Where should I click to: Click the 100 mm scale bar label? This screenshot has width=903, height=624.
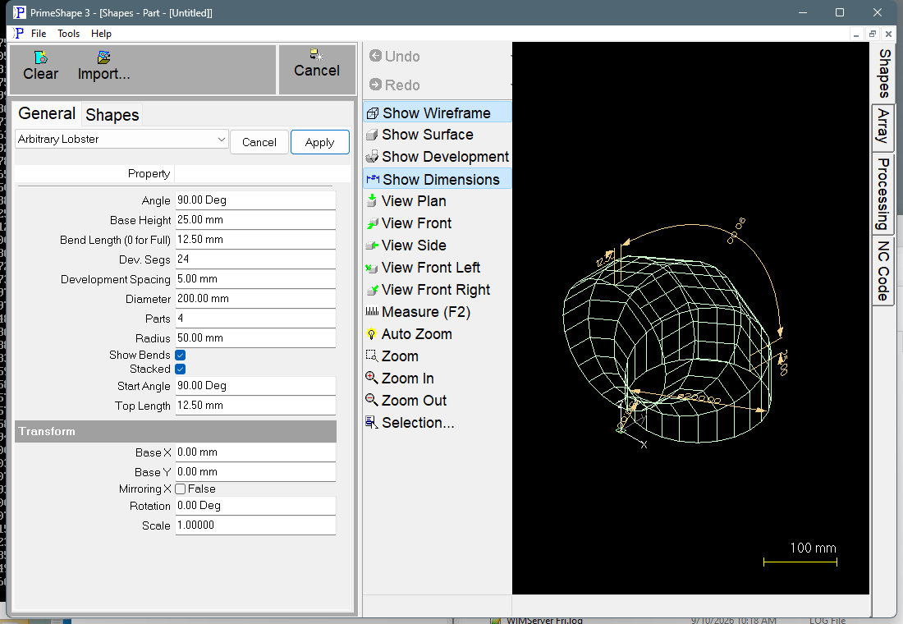pyautogui.click(x=813, y=548)
